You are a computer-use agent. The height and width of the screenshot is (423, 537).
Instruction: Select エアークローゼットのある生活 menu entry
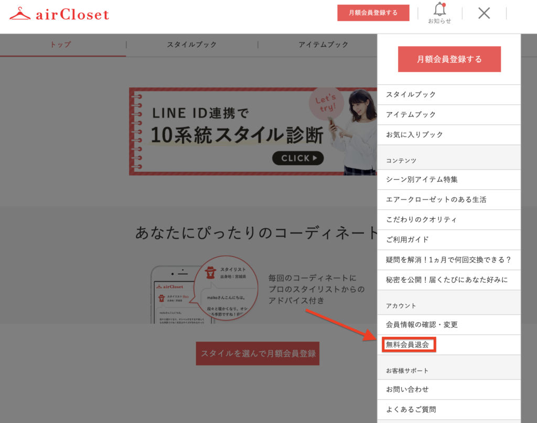click(449, 199)
